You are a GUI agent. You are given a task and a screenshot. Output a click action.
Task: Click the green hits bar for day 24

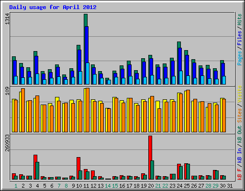(179, 45)
